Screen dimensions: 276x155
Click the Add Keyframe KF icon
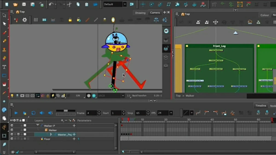(259, 113)
